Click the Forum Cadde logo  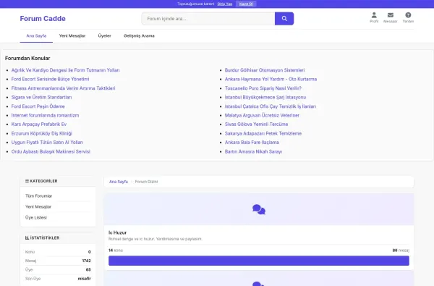coord(43,19)
